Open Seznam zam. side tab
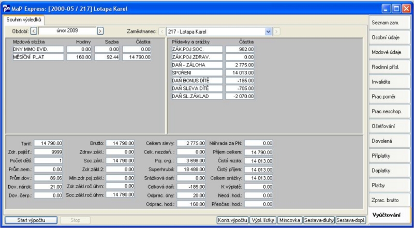The height and width of the screenshot is (228, 414). (x=390, y=23)
